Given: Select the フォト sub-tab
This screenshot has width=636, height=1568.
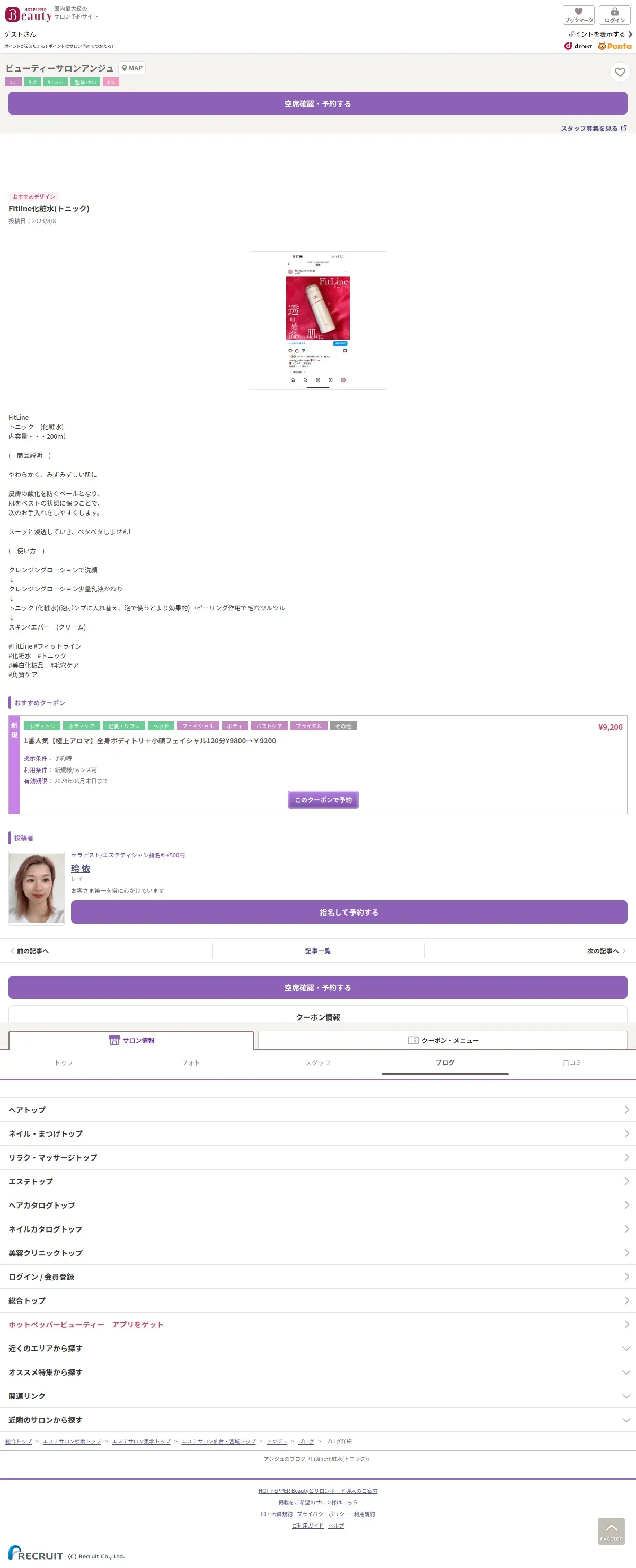Looking at the screenshot, I should point(190,1063).
